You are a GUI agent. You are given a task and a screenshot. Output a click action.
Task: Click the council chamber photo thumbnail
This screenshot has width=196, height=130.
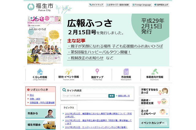click(x=49, y=125)
